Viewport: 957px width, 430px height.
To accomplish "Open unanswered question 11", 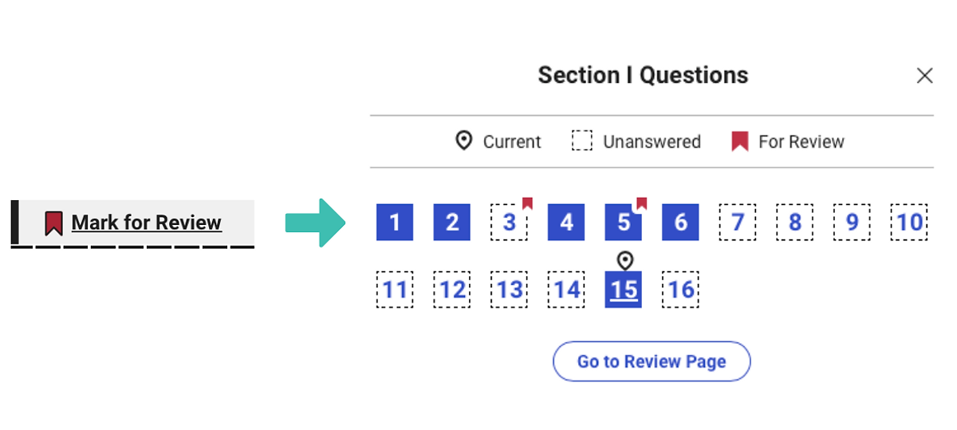I will coord(395,290).
